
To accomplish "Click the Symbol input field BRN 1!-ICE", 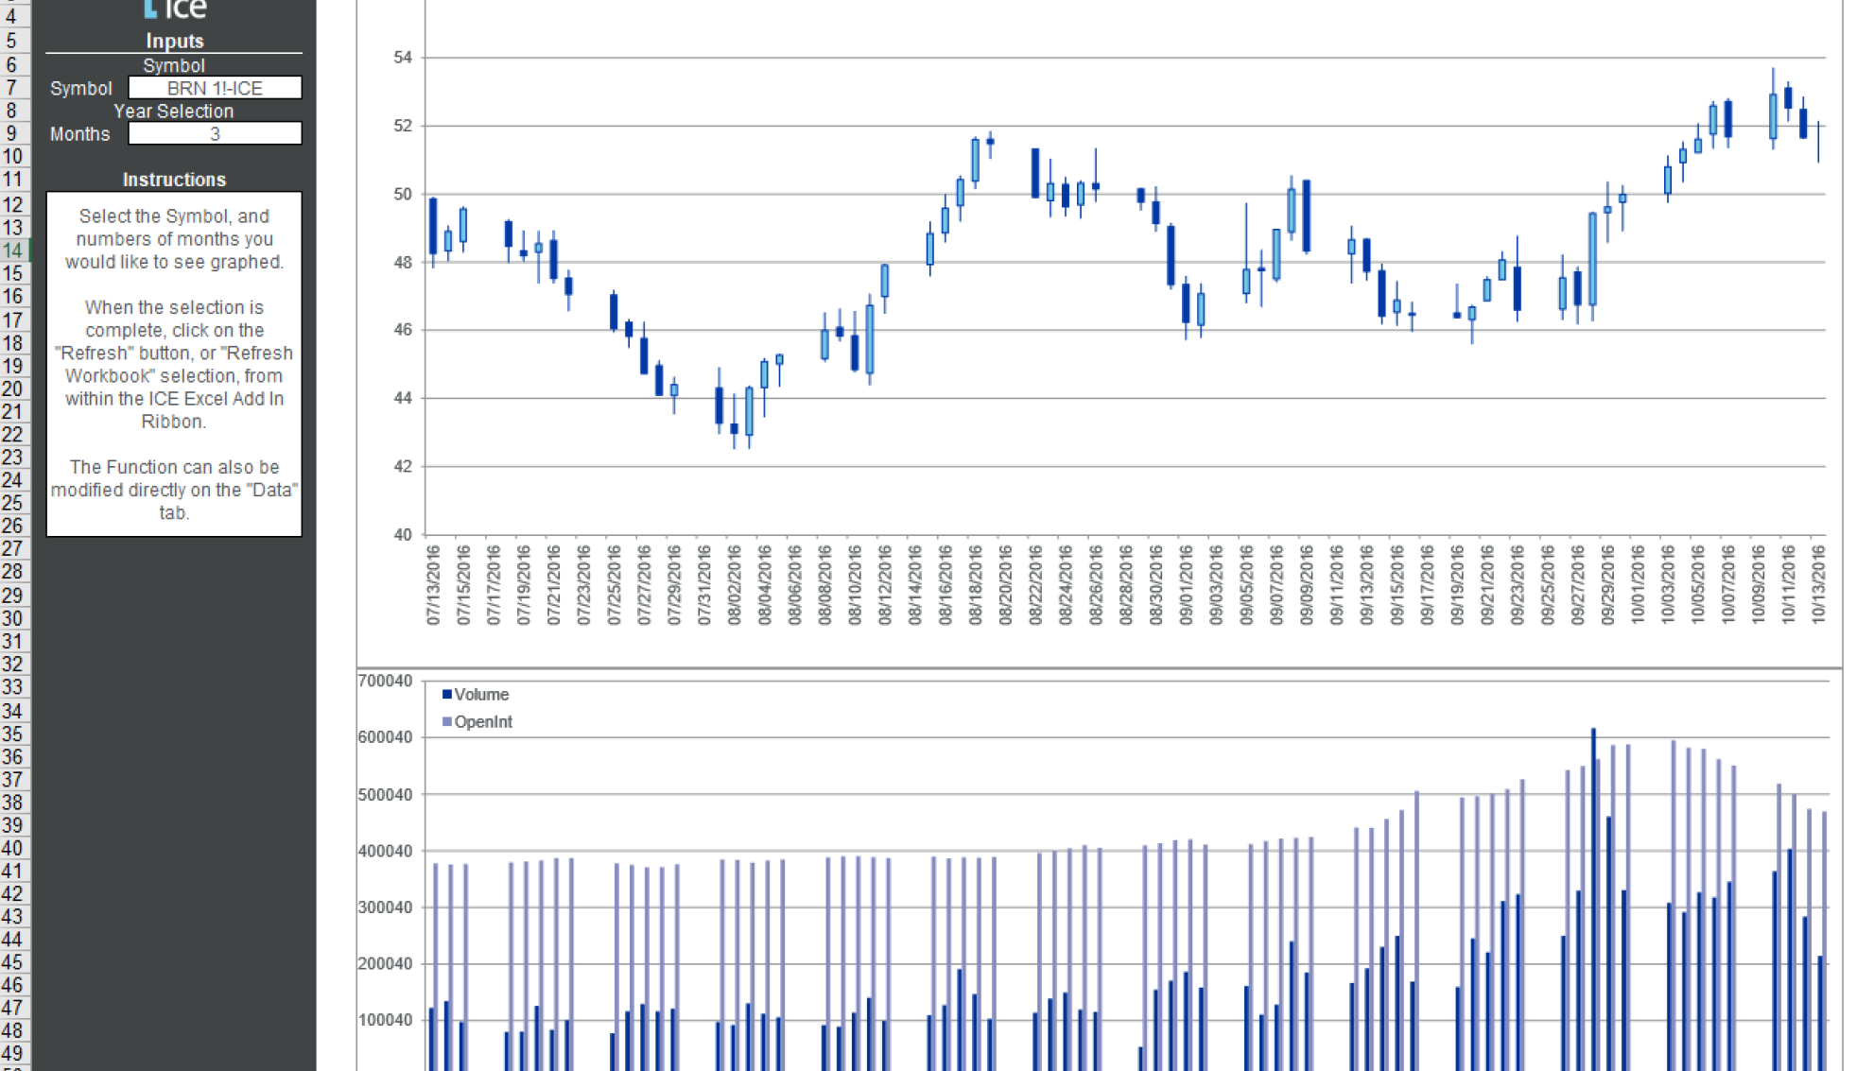I will click(x=215, y=88).
